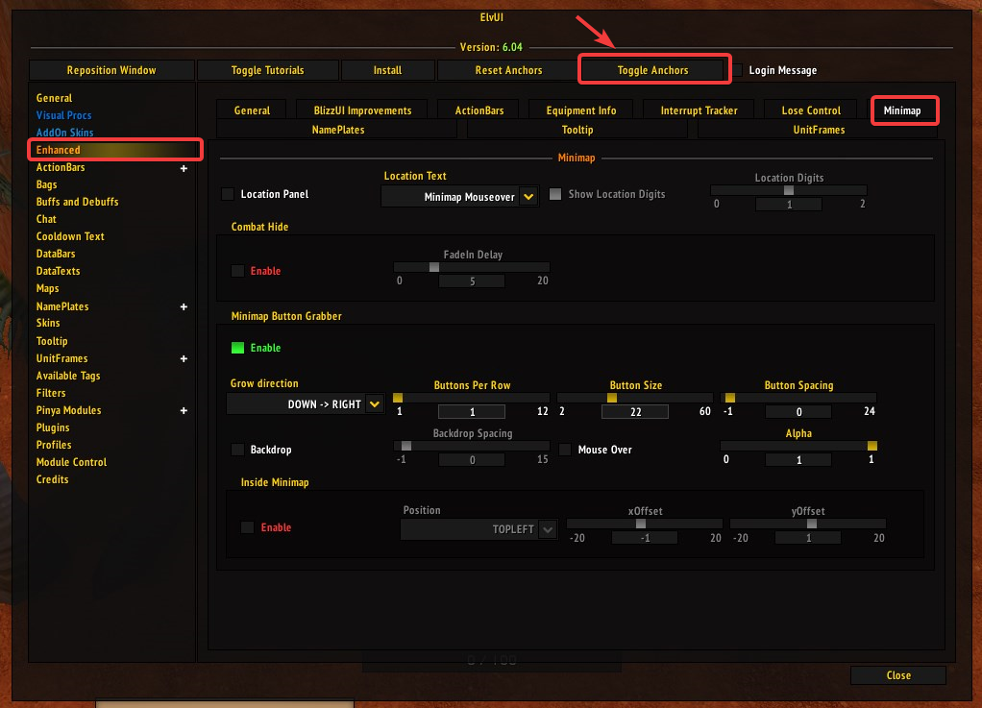The image size is (982, 708).
Task: Switch to the General sub-tab
Action: pyautogui.click(x=252, y=110)
